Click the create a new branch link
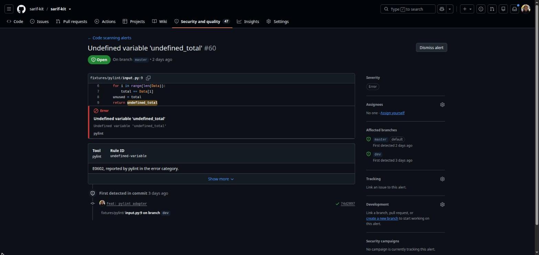Viewport: 539px width, 255px height. (x=382, y=218)
